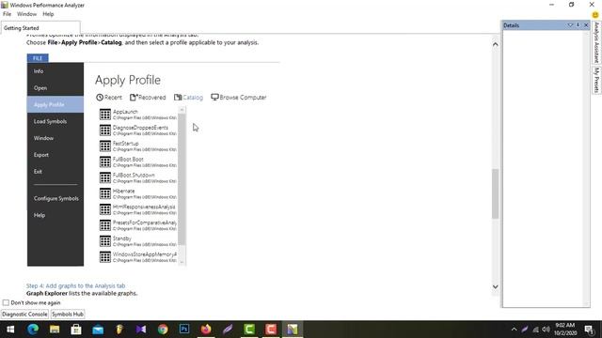Open Mail app from the taskbar
Screen dimensions: 602x338
click(x=98, y=330)
